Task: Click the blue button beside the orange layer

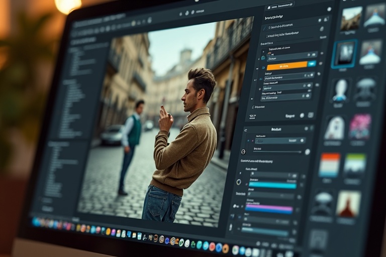Action: 312,64
